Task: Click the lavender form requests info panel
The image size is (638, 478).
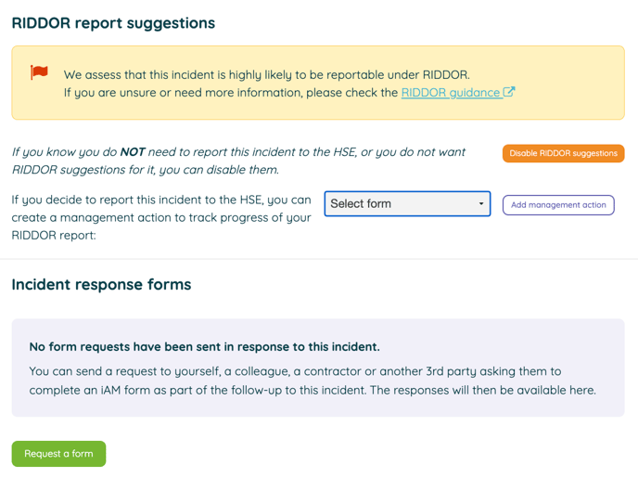Action: pyautogui.click(x=318, y=368)
